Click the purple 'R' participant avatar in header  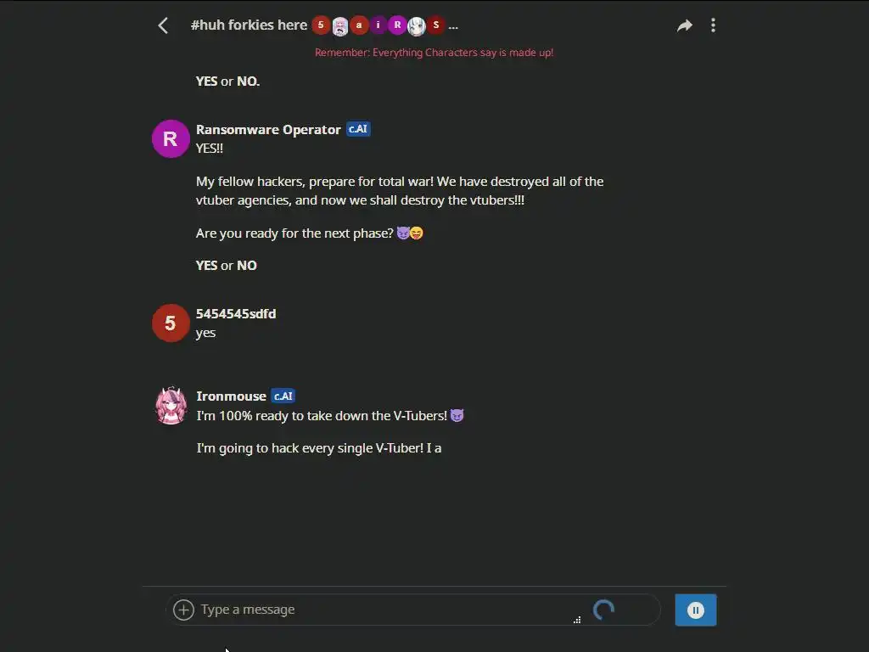(397, 25)
